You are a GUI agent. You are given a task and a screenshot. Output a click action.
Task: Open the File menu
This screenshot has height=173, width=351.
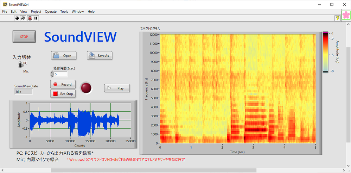5,11
